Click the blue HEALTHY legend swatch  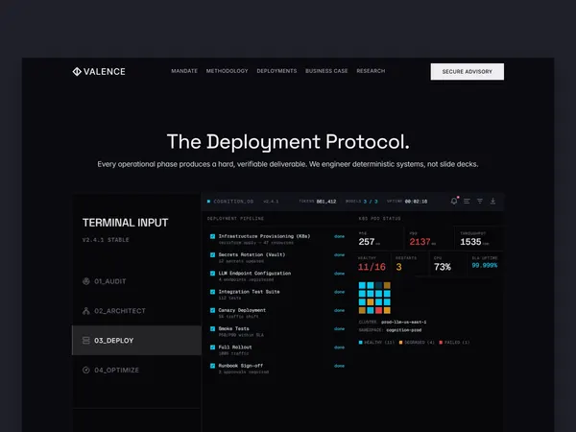360,343
